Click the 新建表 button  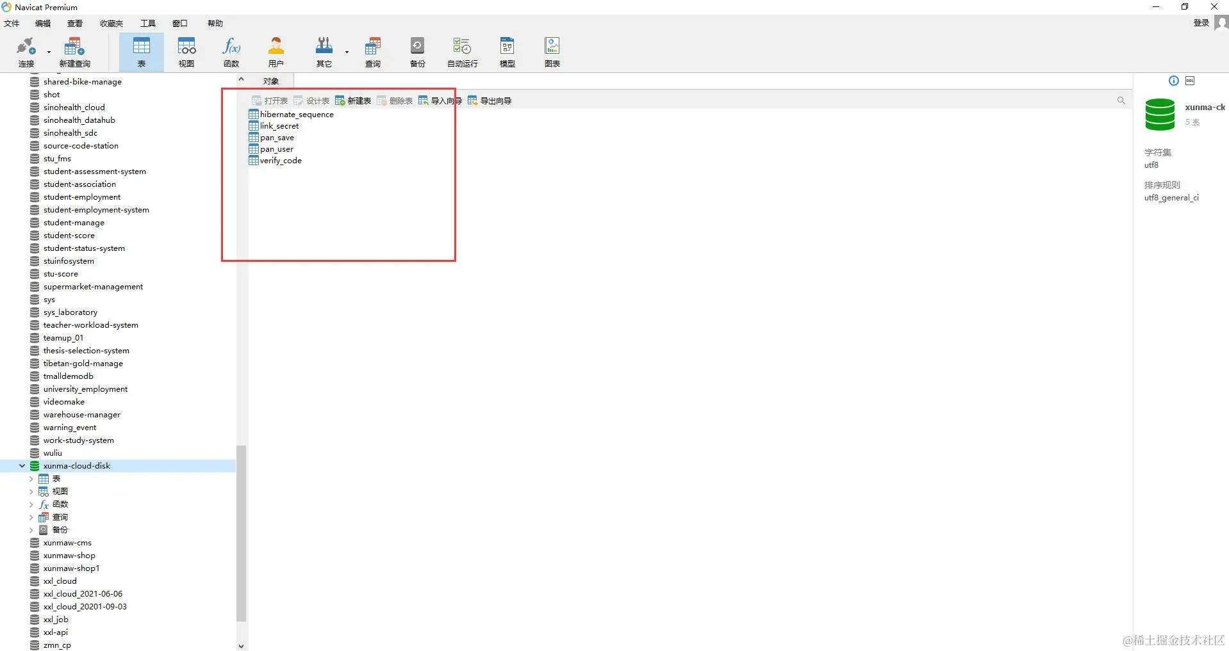(353, 101)
